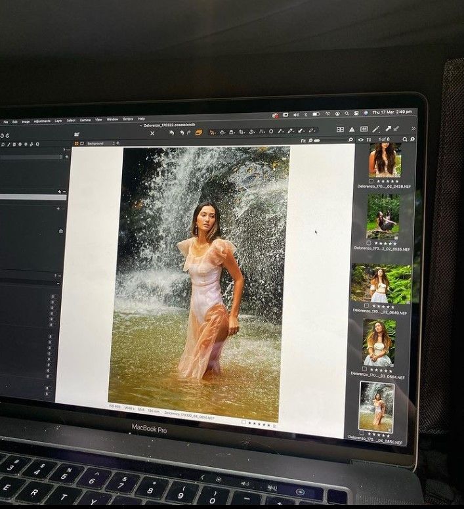The image size is (464, 509).
Task: Toggle the eye icon above the browser
Action: pos(360,139)
